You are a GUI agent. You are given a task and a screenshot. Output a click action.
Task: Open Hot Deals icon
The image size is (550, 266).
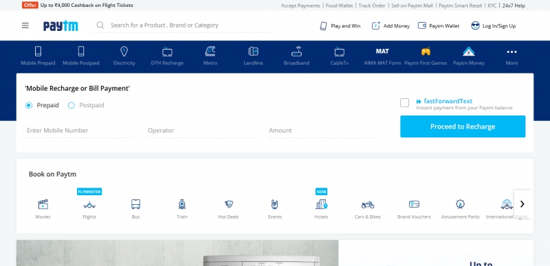[x=229, y=204]
